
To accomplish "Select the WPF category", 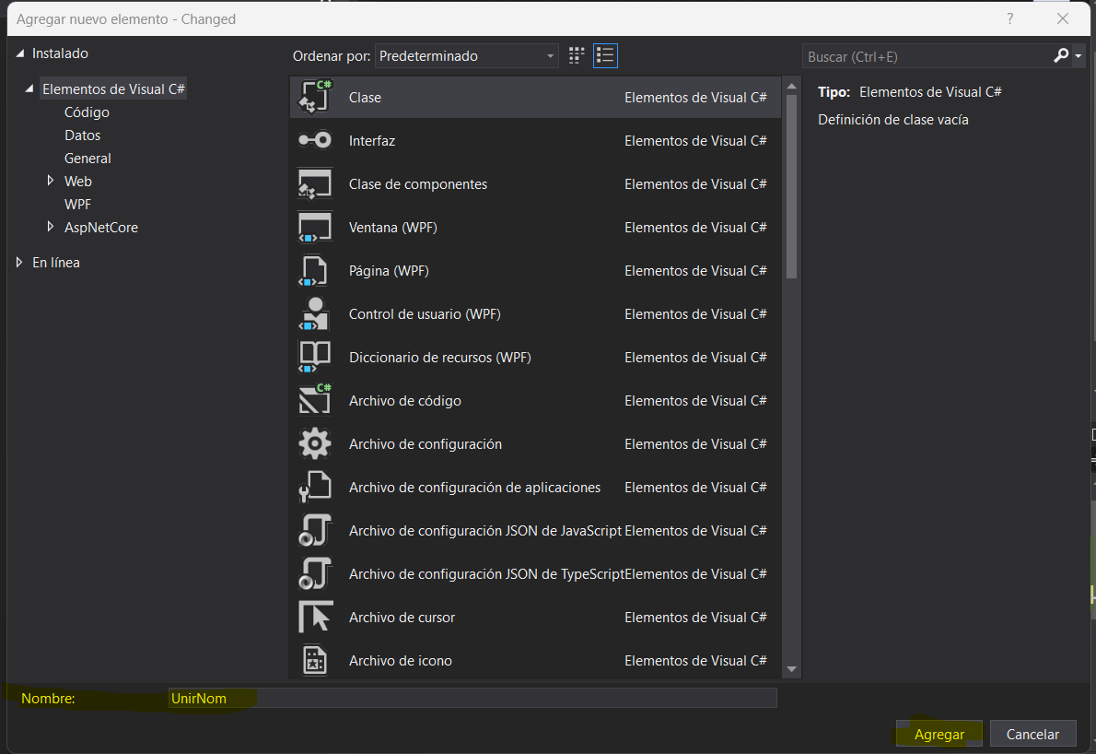I will 78,205.
